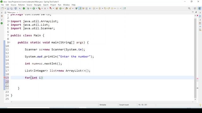Open the Refactor menu
This screenshot has height=113, width=202.
(x=21, y=5)
